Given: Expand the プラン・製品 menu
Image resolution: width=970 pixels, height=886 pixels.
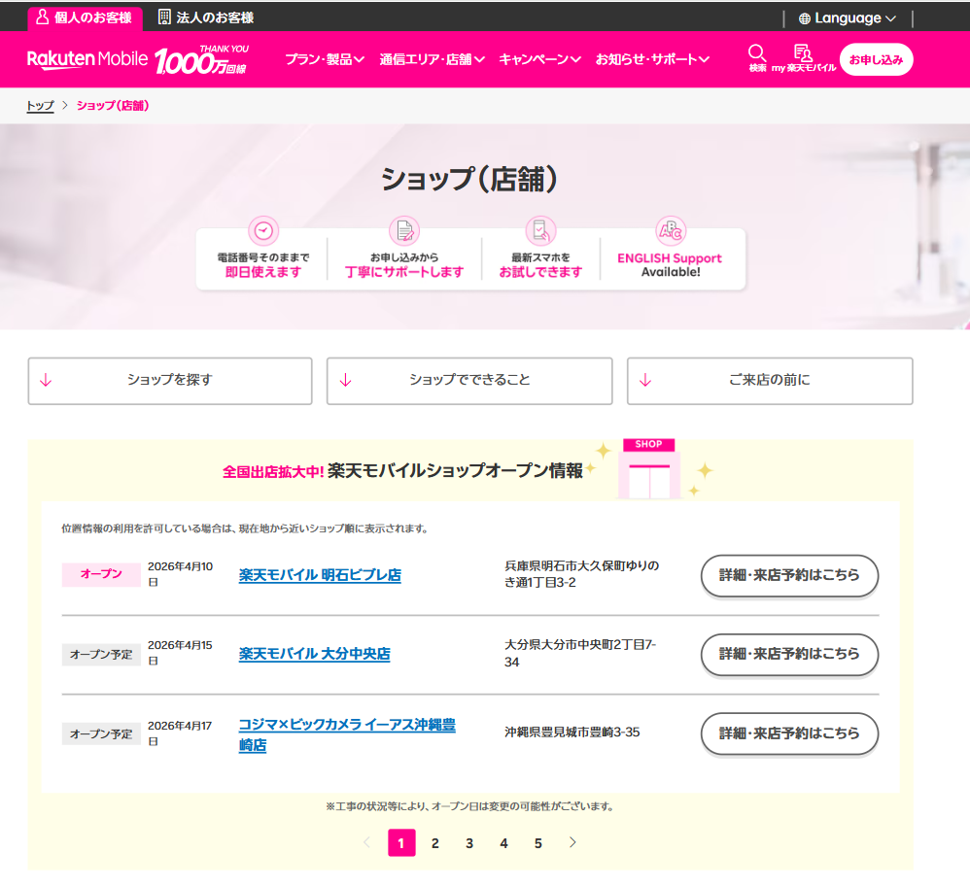Looking at the screenshot, I should 325,59.
